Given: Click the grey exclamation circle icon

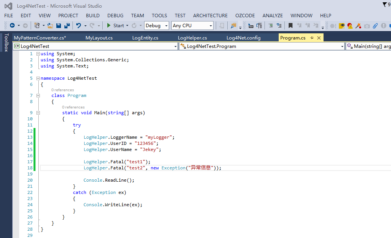Looking at the screenshot, I should click(383, 26).
